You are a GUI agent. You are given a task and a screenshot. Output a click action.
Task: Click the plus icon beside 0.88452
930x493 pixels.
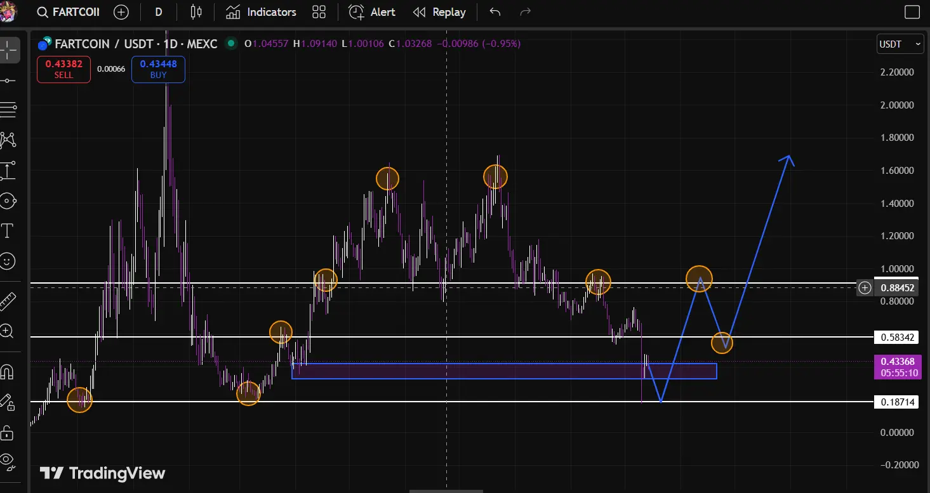click(865, 288)
